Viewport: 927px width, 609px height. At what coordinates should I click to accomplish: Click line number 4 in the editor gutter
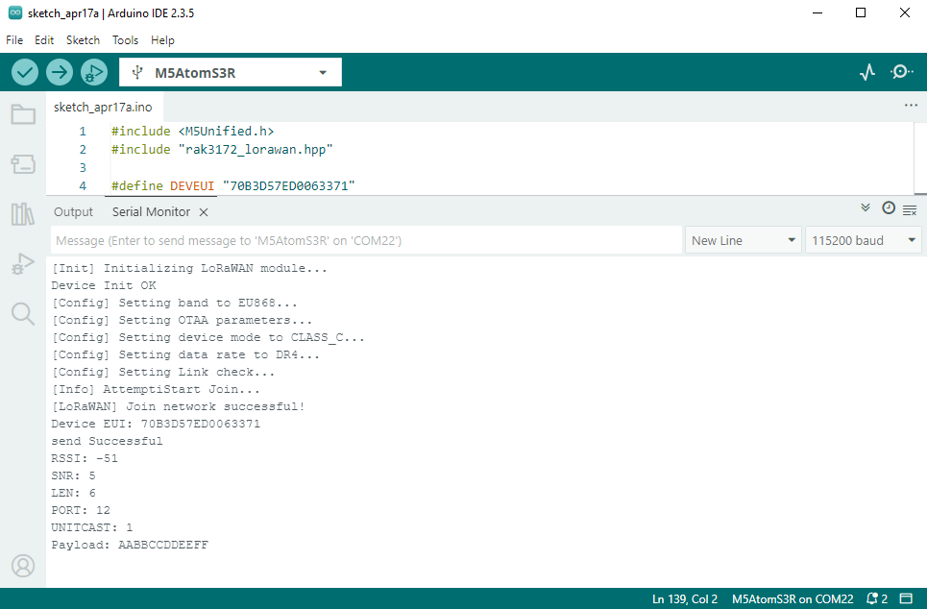point(83,185)
